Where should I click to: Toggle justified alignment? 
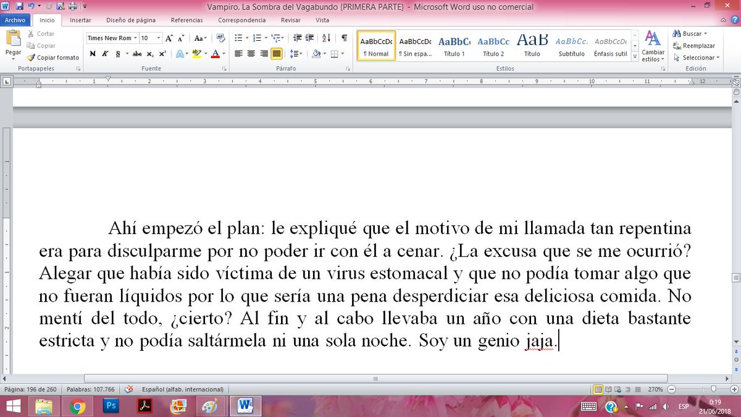click(x=276, y=54)
